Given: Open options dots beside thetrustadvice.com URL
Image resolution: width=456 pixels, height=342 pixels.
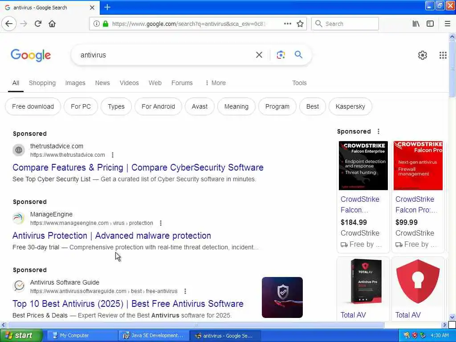Looking at the screenshot, I should pos(113,155).
